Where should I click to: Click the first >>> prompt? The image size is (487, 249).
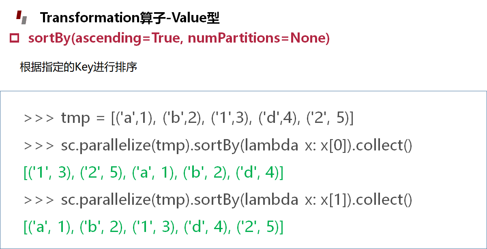click(39, 118)
